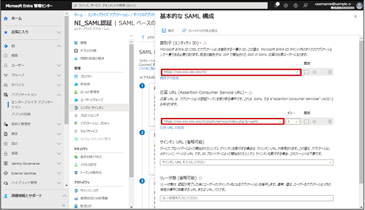Expand グループ section in sidebar
365x210 pixels.
pos(59,75)
